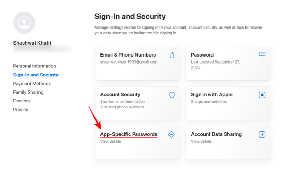This screenshot has height=171, width=282.
Task: Select Sign-In and Security sidebar item
Action: (x=36, y=75)
